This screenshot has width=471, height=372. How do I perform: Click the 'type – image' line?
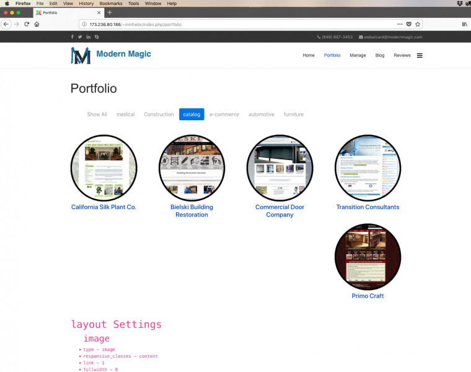[x=99, y=350]
